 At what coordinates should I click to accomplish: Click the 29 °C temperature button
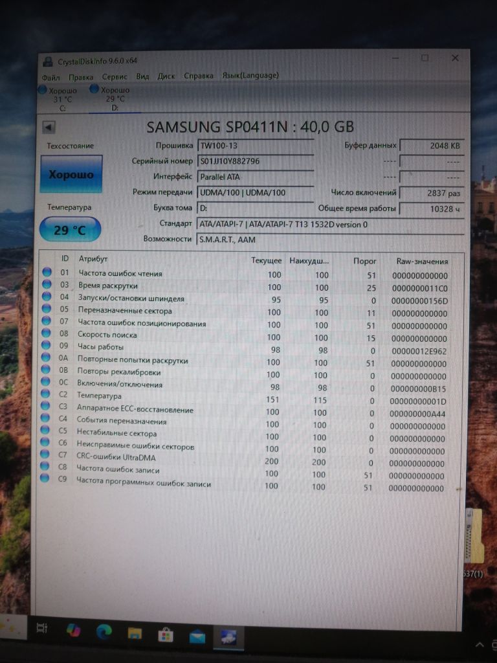pos(70,230)
